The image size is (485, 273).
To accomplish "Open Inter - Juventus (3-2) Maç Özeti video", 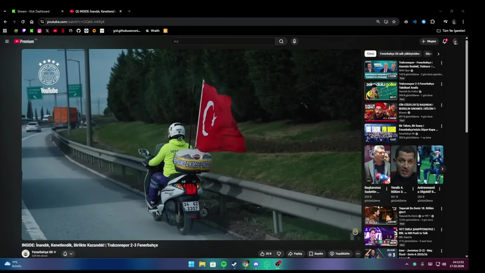I will [381, 253].
